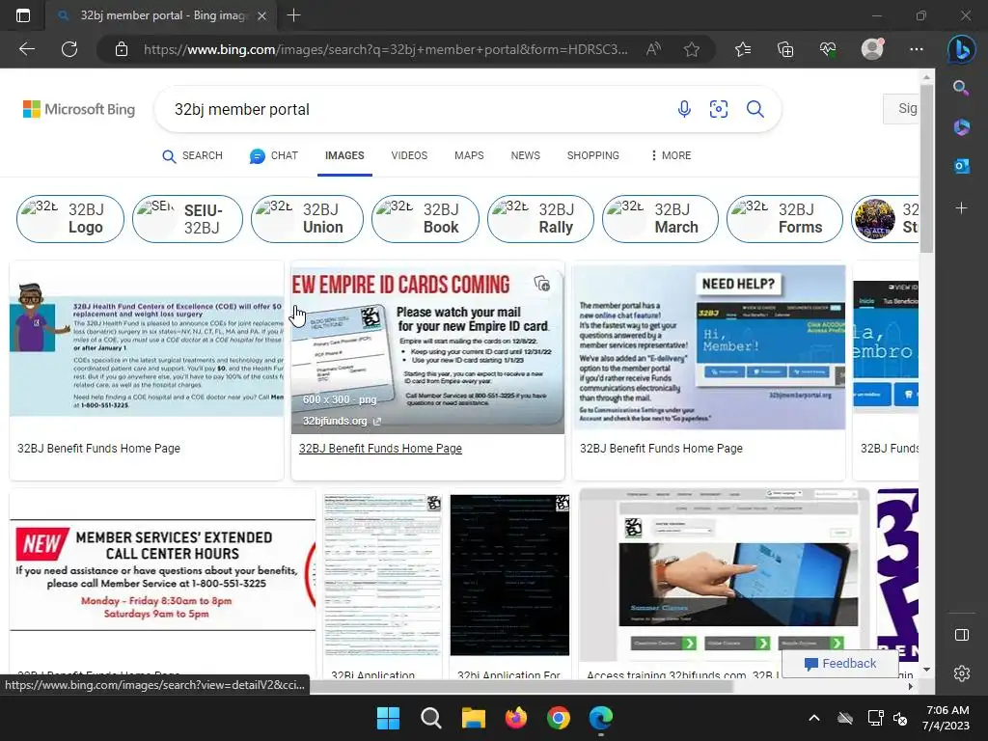Select the 32BJ Forms suggestion chip

coord(784,219)
